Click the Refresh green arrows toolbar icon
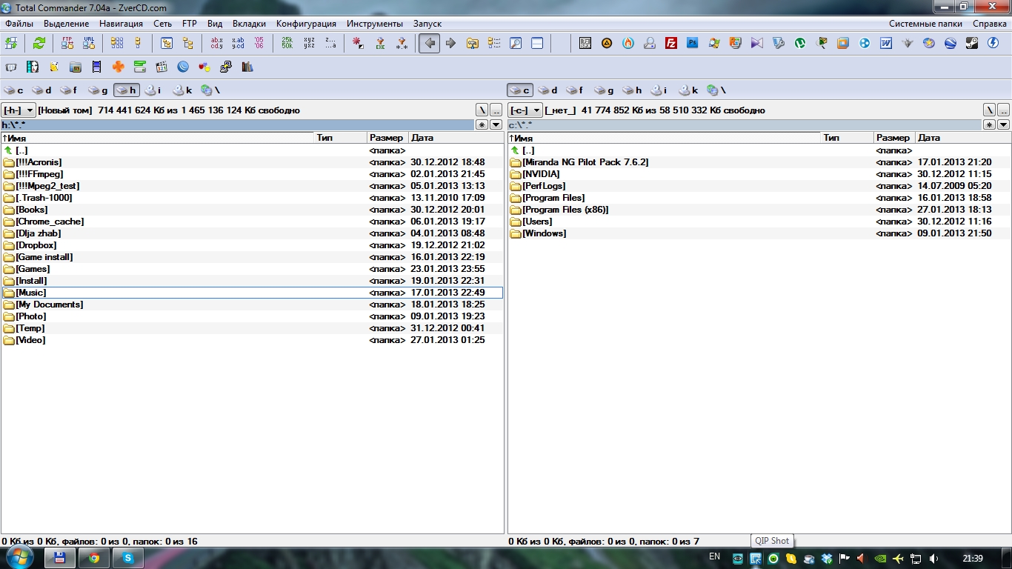This screenshot has height=569, width=1012. 39,44
